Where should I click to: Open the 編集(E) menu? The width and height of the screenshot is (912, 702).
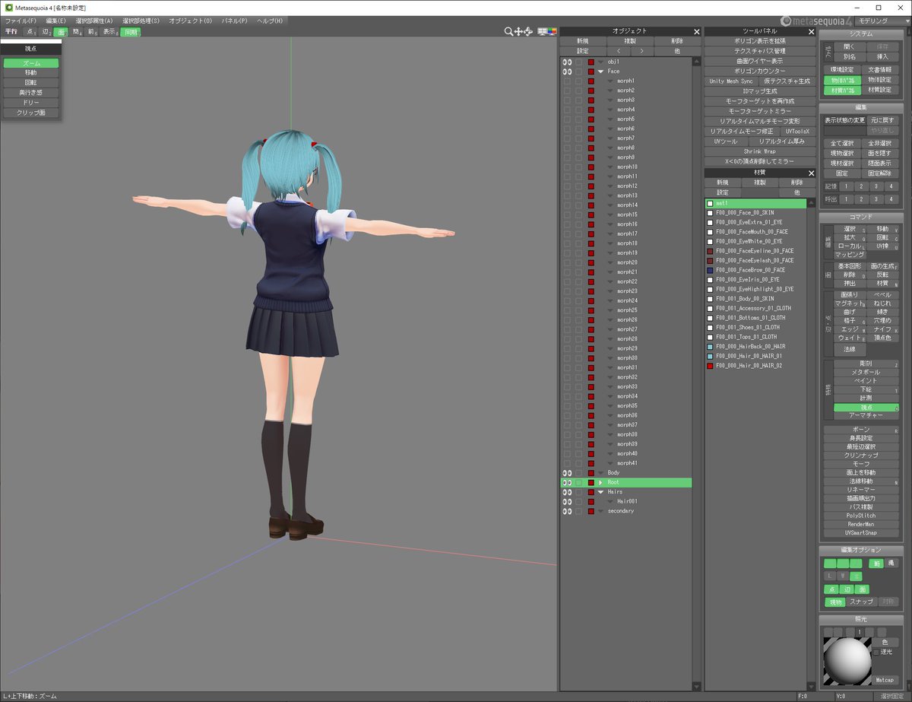pos(55,21)
